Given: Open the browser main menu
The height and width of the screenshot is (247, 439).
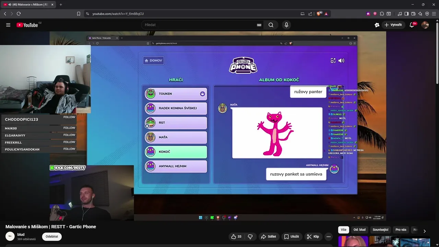Looking at the screenshot, I should [x=434, y=14].
